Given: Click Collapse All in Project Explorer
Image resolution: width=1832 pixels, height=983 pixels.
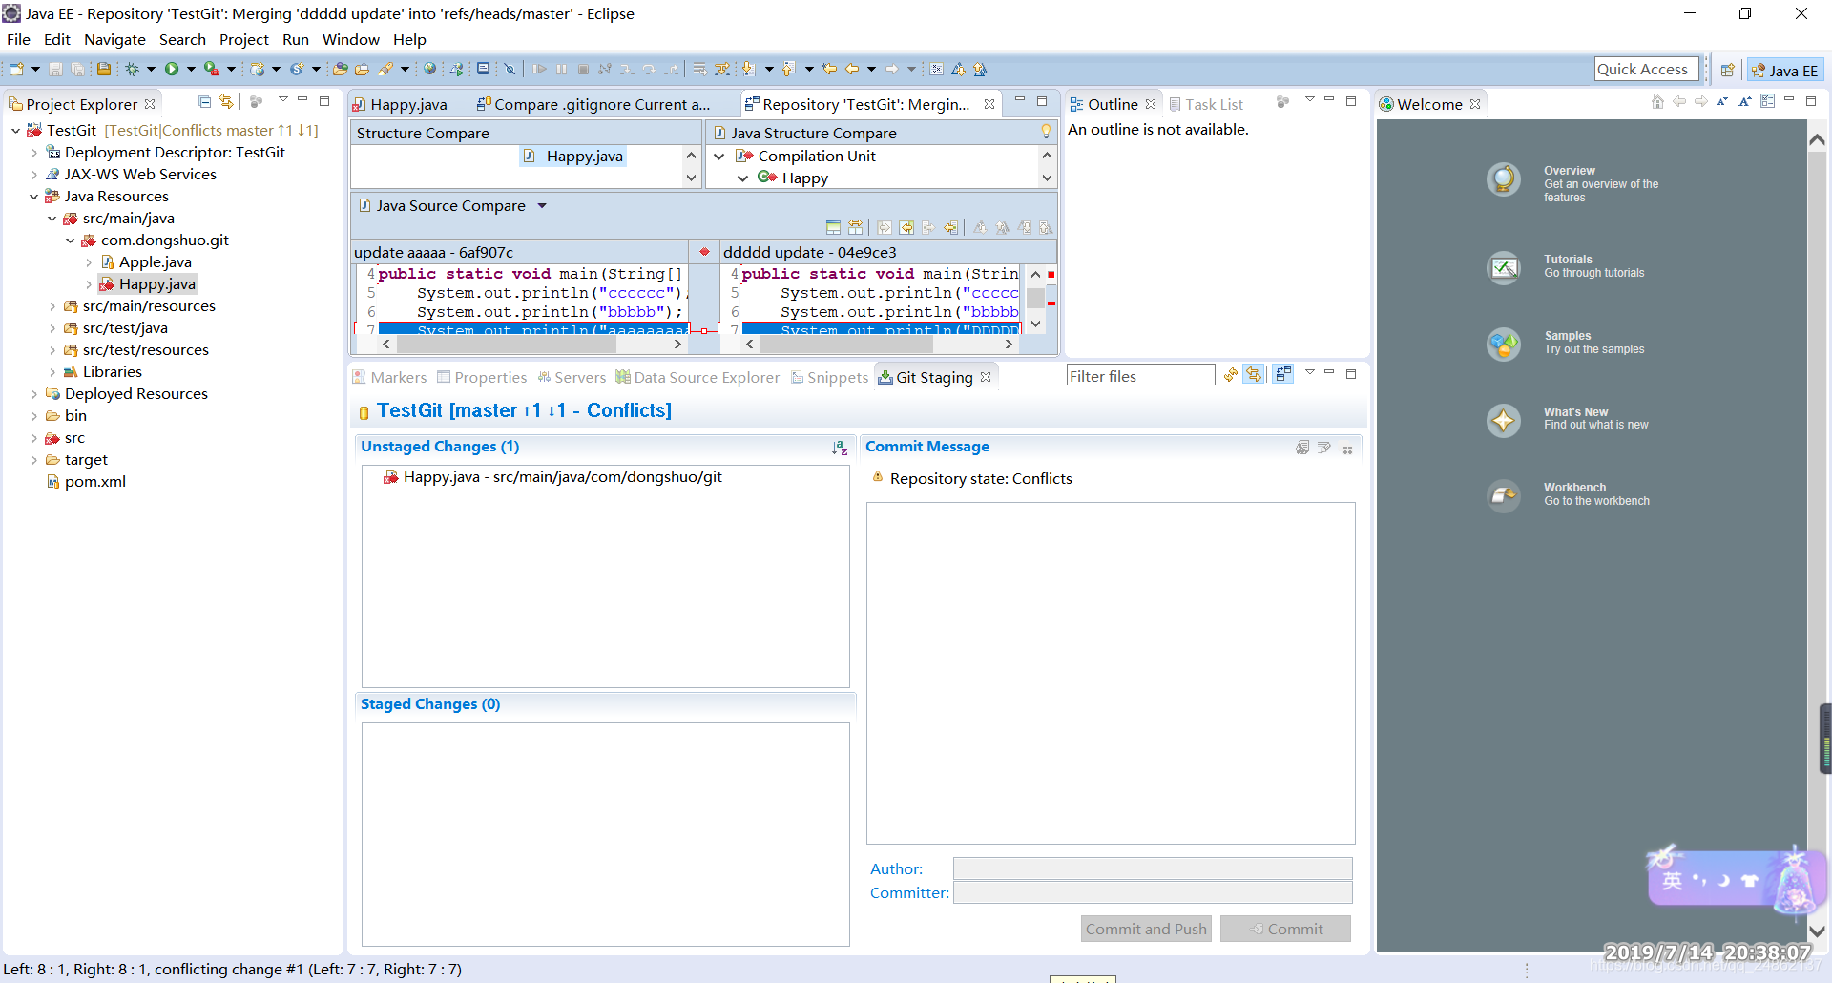Looking at the screenshot, I should pyautogui.click(x=204, y=101).
